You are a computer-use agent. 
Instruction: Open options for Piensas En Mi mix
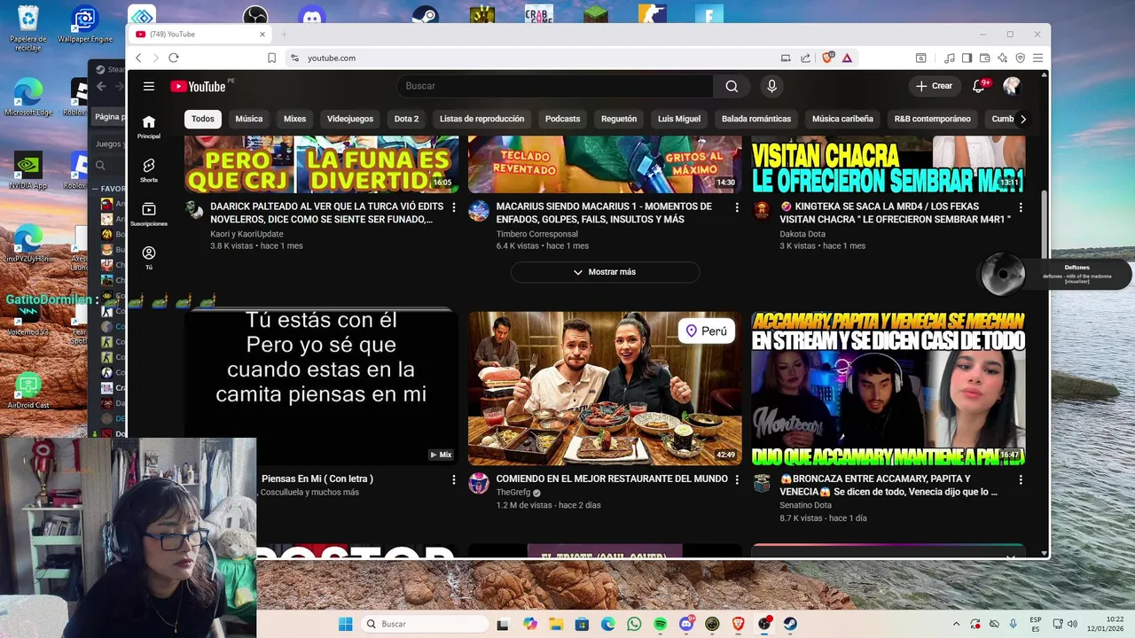pyautogui.click(x=454, y=479)
